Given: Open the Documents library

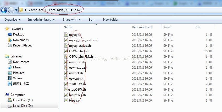Looking at the screenshot, I should coord(21,62).
